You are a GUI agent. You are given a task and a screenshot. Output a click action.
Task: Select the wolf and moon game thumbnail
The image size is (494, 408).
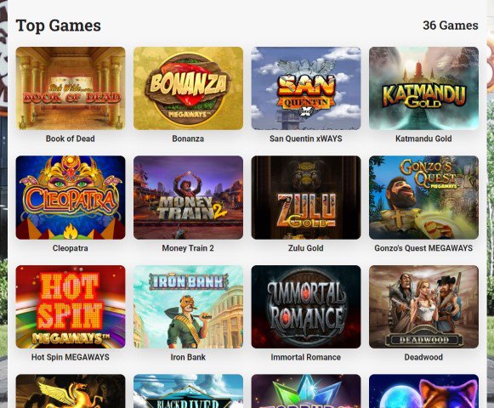(x=423, y=391)
